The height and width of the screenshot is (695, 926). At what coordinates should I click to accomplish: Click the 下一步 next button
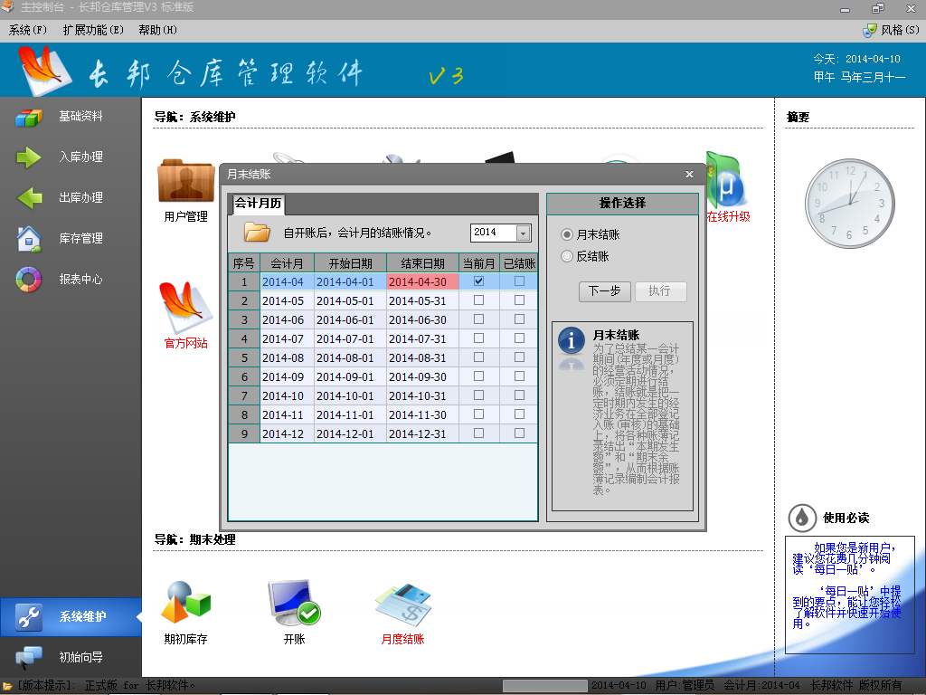click(x=604, y=291)
